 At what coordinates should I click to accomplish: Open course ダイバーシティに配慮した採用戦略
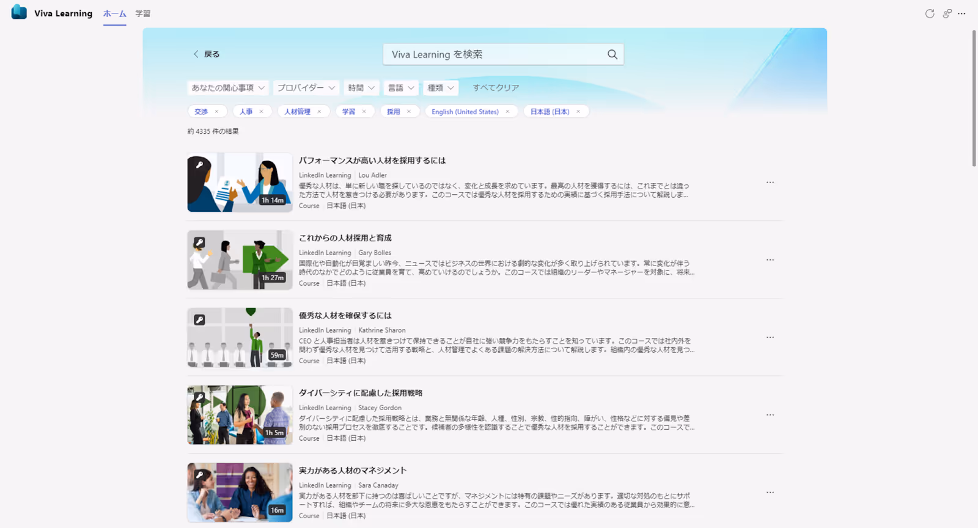click(x=361, y=393)
